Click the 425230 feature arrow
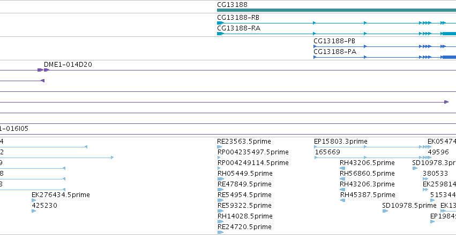 (x=34, y=211)
